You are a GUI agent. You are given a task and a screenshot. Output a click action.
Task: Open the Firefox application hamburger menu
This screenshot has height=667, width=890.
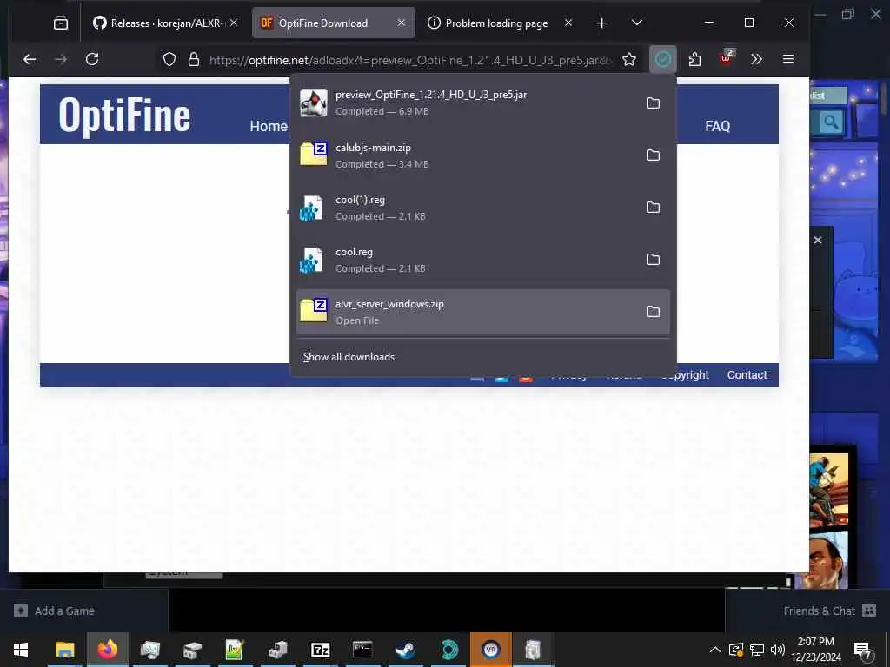pyautogui.click(x=787, y=59)
